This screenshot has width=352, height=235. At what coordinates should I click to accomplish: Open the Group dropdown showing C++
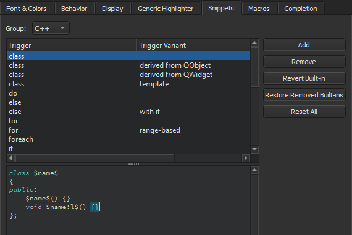click(51, 28)
